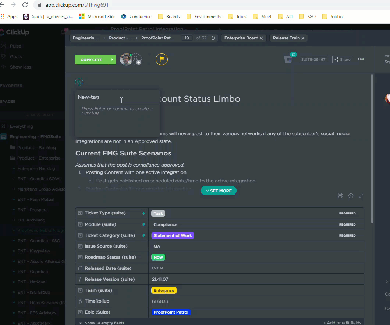390x325 pixels.
Task: Click the browser forward arrow
Action: 13,5
